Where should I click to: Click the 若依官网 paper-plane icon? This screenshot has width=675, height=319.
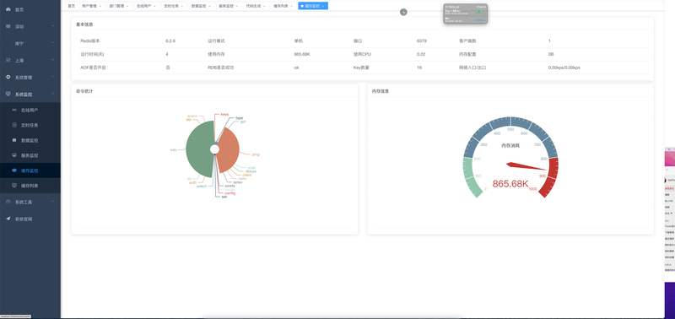8,219
